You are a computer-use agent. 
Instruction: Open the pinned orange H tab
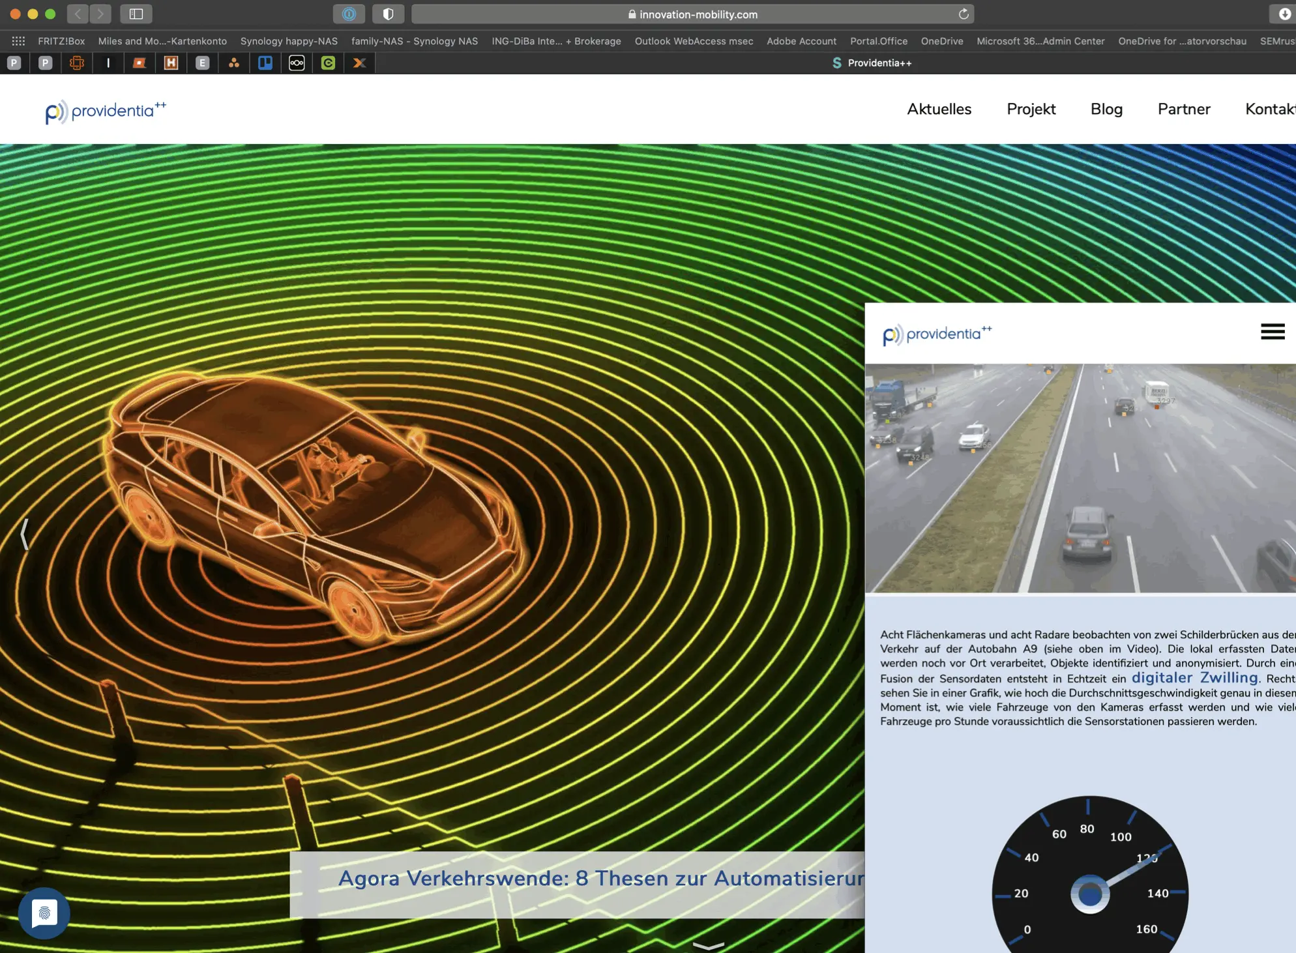[171, 63]
